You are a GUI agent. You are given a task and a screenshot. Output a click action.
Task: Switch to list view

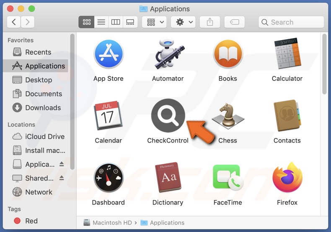(101, 22)
